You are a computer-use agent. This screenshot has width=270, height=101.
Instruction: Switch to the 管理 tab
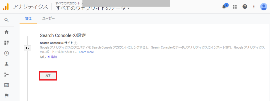(x=28, y=18)
